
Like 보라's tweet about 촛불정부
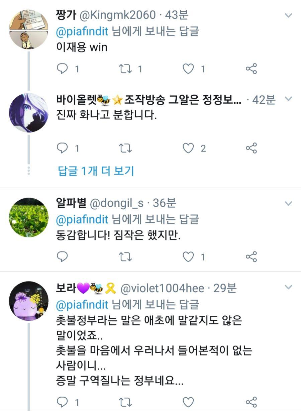point(188,402)
